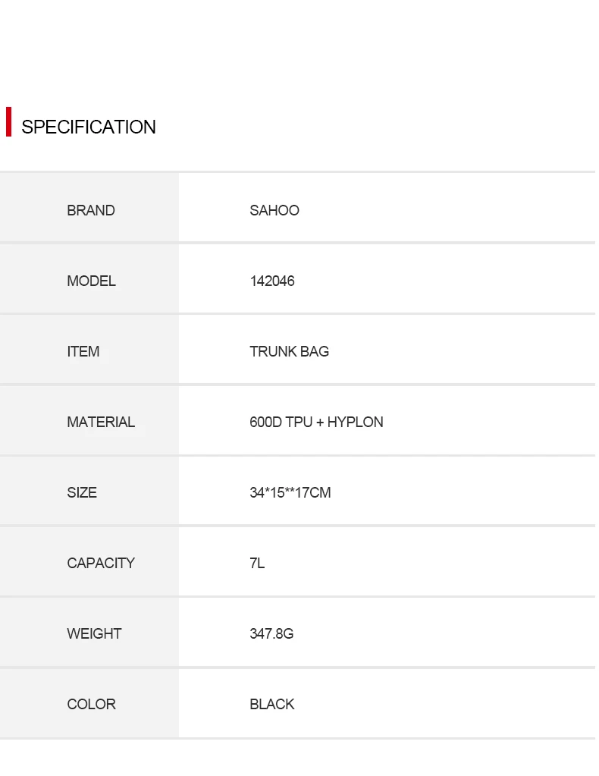Click the ITEM label cell
Screen dimensions: 599x776
point(83,351)
